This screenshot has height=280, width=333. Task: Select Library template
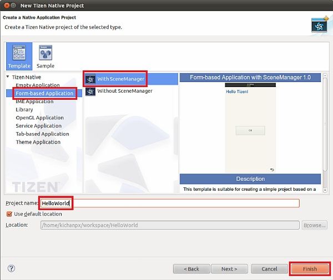24,109
